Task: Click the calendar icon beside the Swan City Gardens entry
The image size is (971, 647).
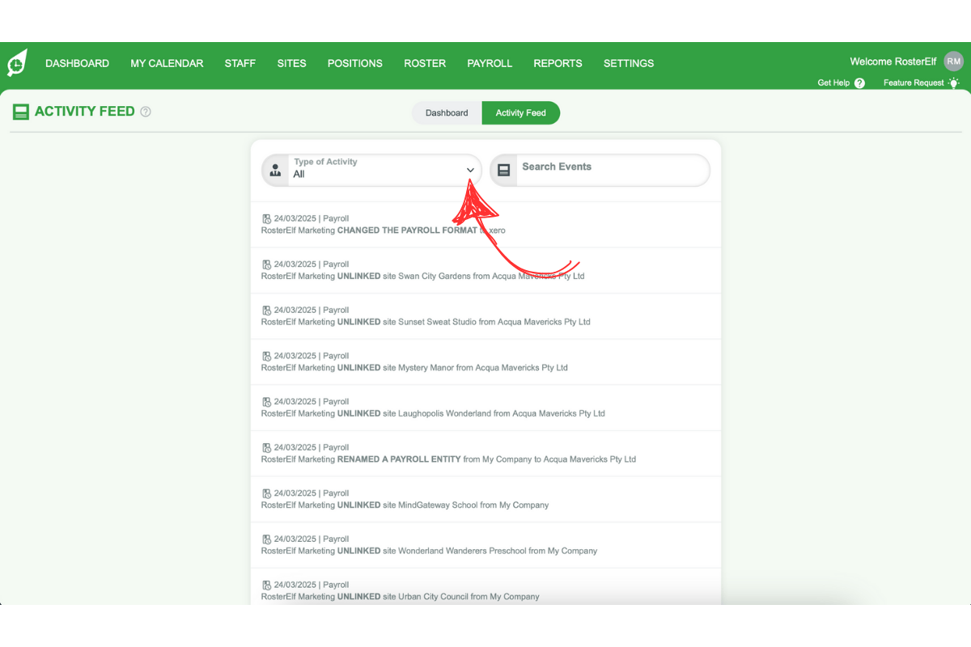Action: (x=267, y=264)
